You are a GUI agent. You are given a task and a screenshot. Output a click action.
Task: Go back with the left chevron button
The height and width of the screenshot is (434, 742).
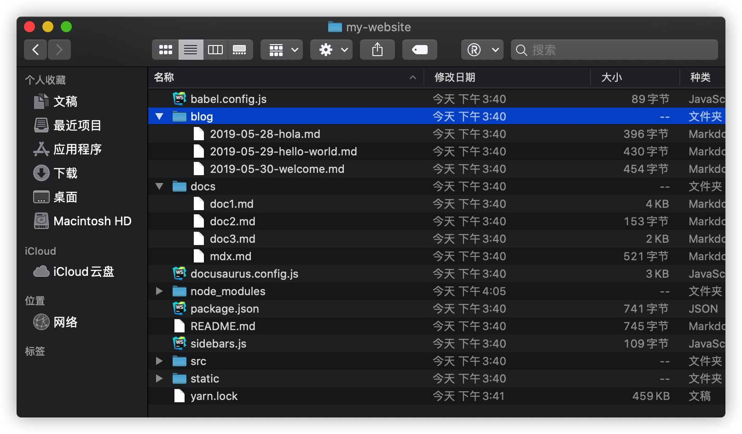pos(35,50)
